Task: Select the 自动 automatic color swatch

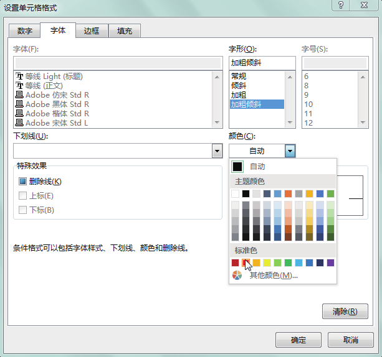Action: (x=237, y=167)
